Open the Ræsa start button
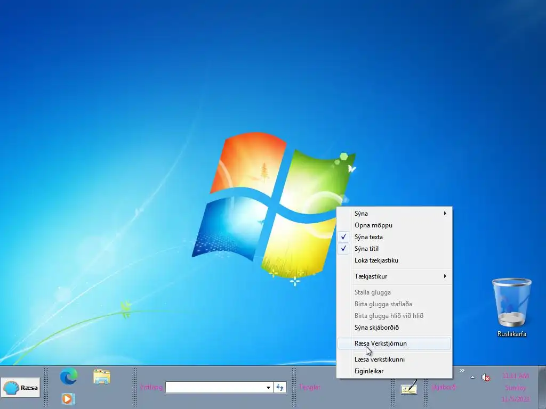Viewport: 546px width, 409px height. point(21,388)
